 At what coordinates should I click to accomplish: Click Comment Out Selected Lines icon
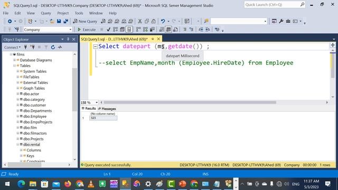coord(184,30)
